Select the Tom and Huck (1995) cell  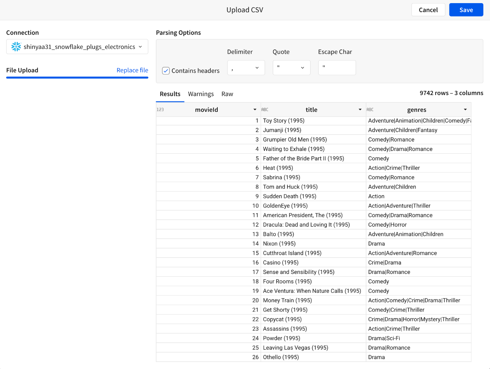pyautogui.click(x=313, y=187)
